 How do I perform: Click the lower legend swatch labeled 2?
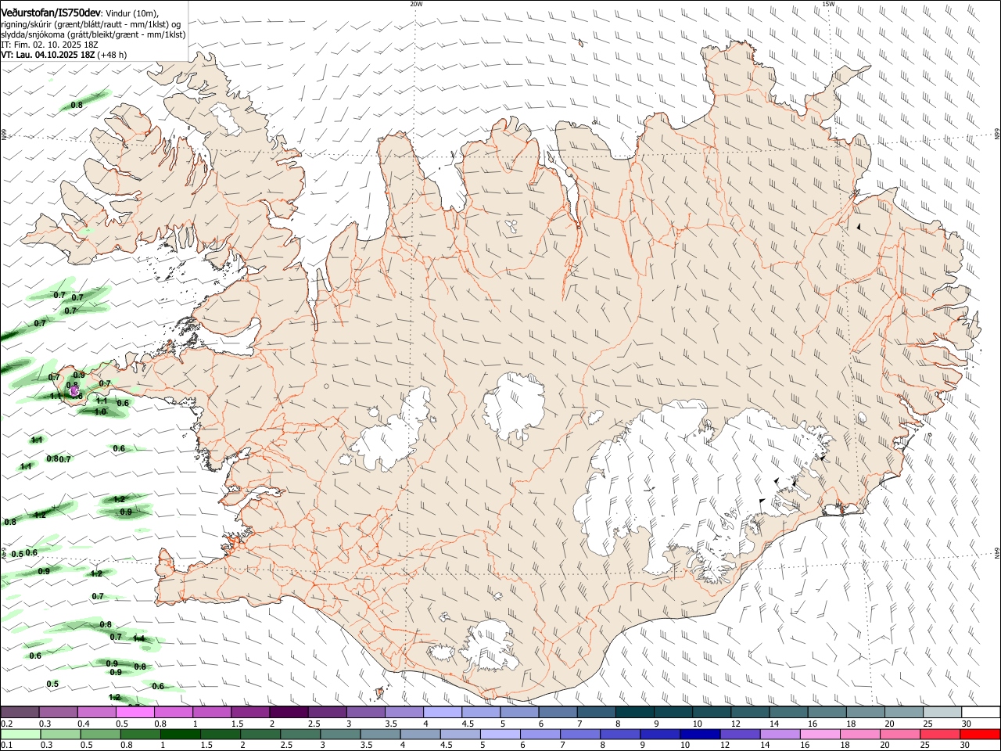click(260, 735)
